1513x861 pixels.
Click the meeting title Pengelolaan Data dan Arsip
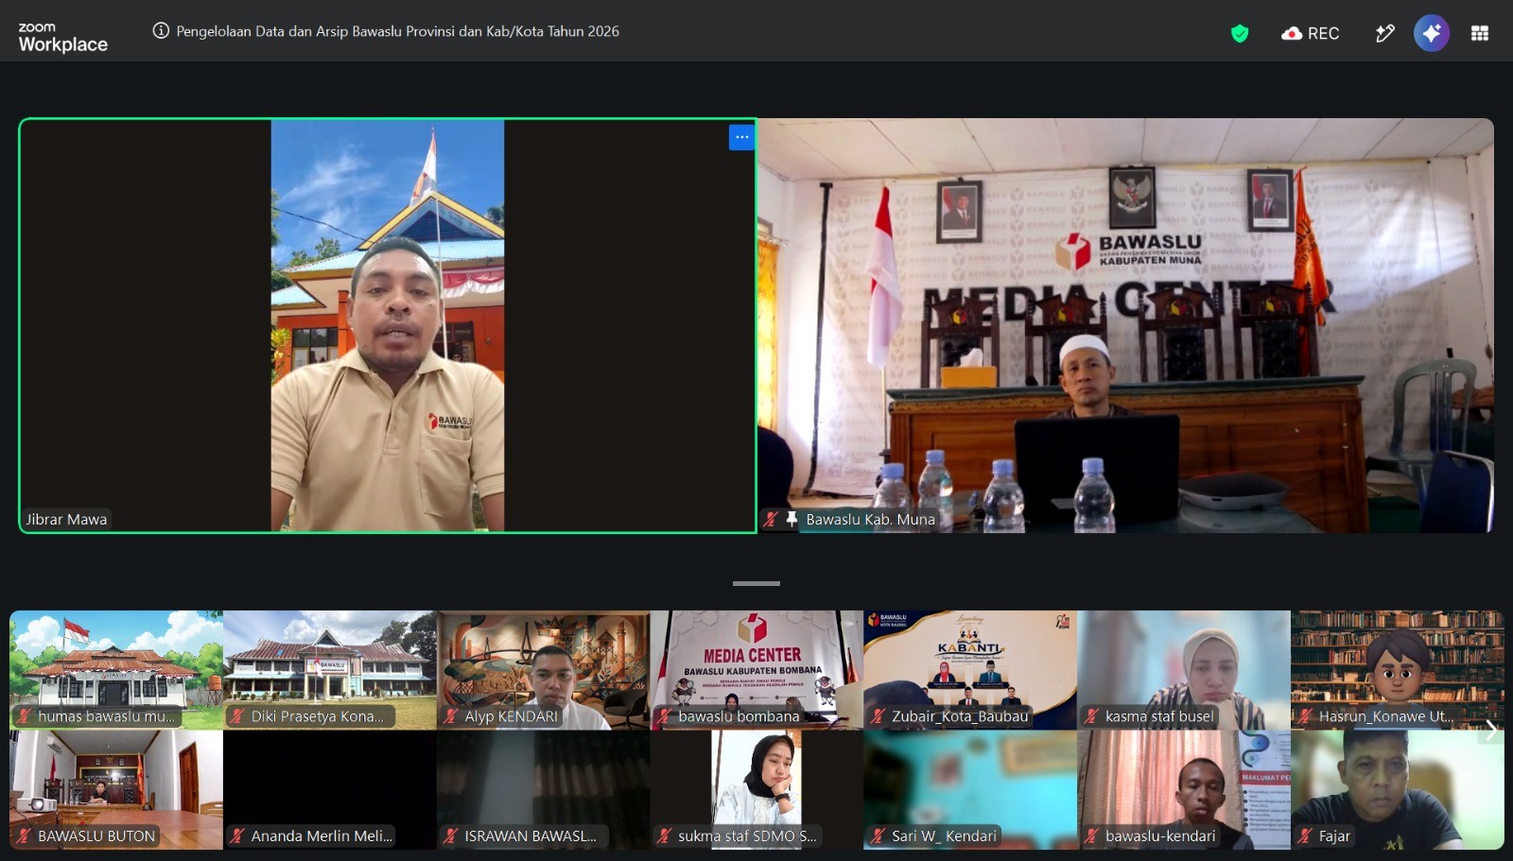(x=397, y=31)
